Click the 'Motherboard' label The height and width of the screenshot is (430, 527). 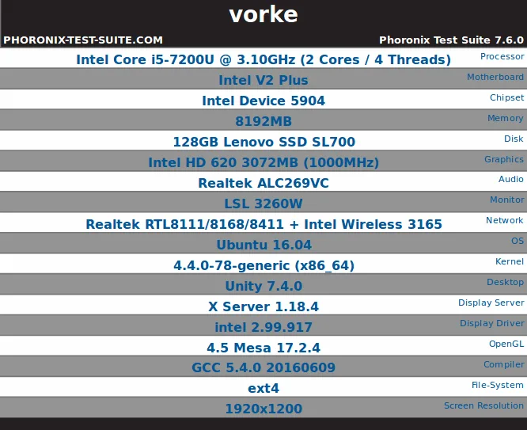(495, 77)
